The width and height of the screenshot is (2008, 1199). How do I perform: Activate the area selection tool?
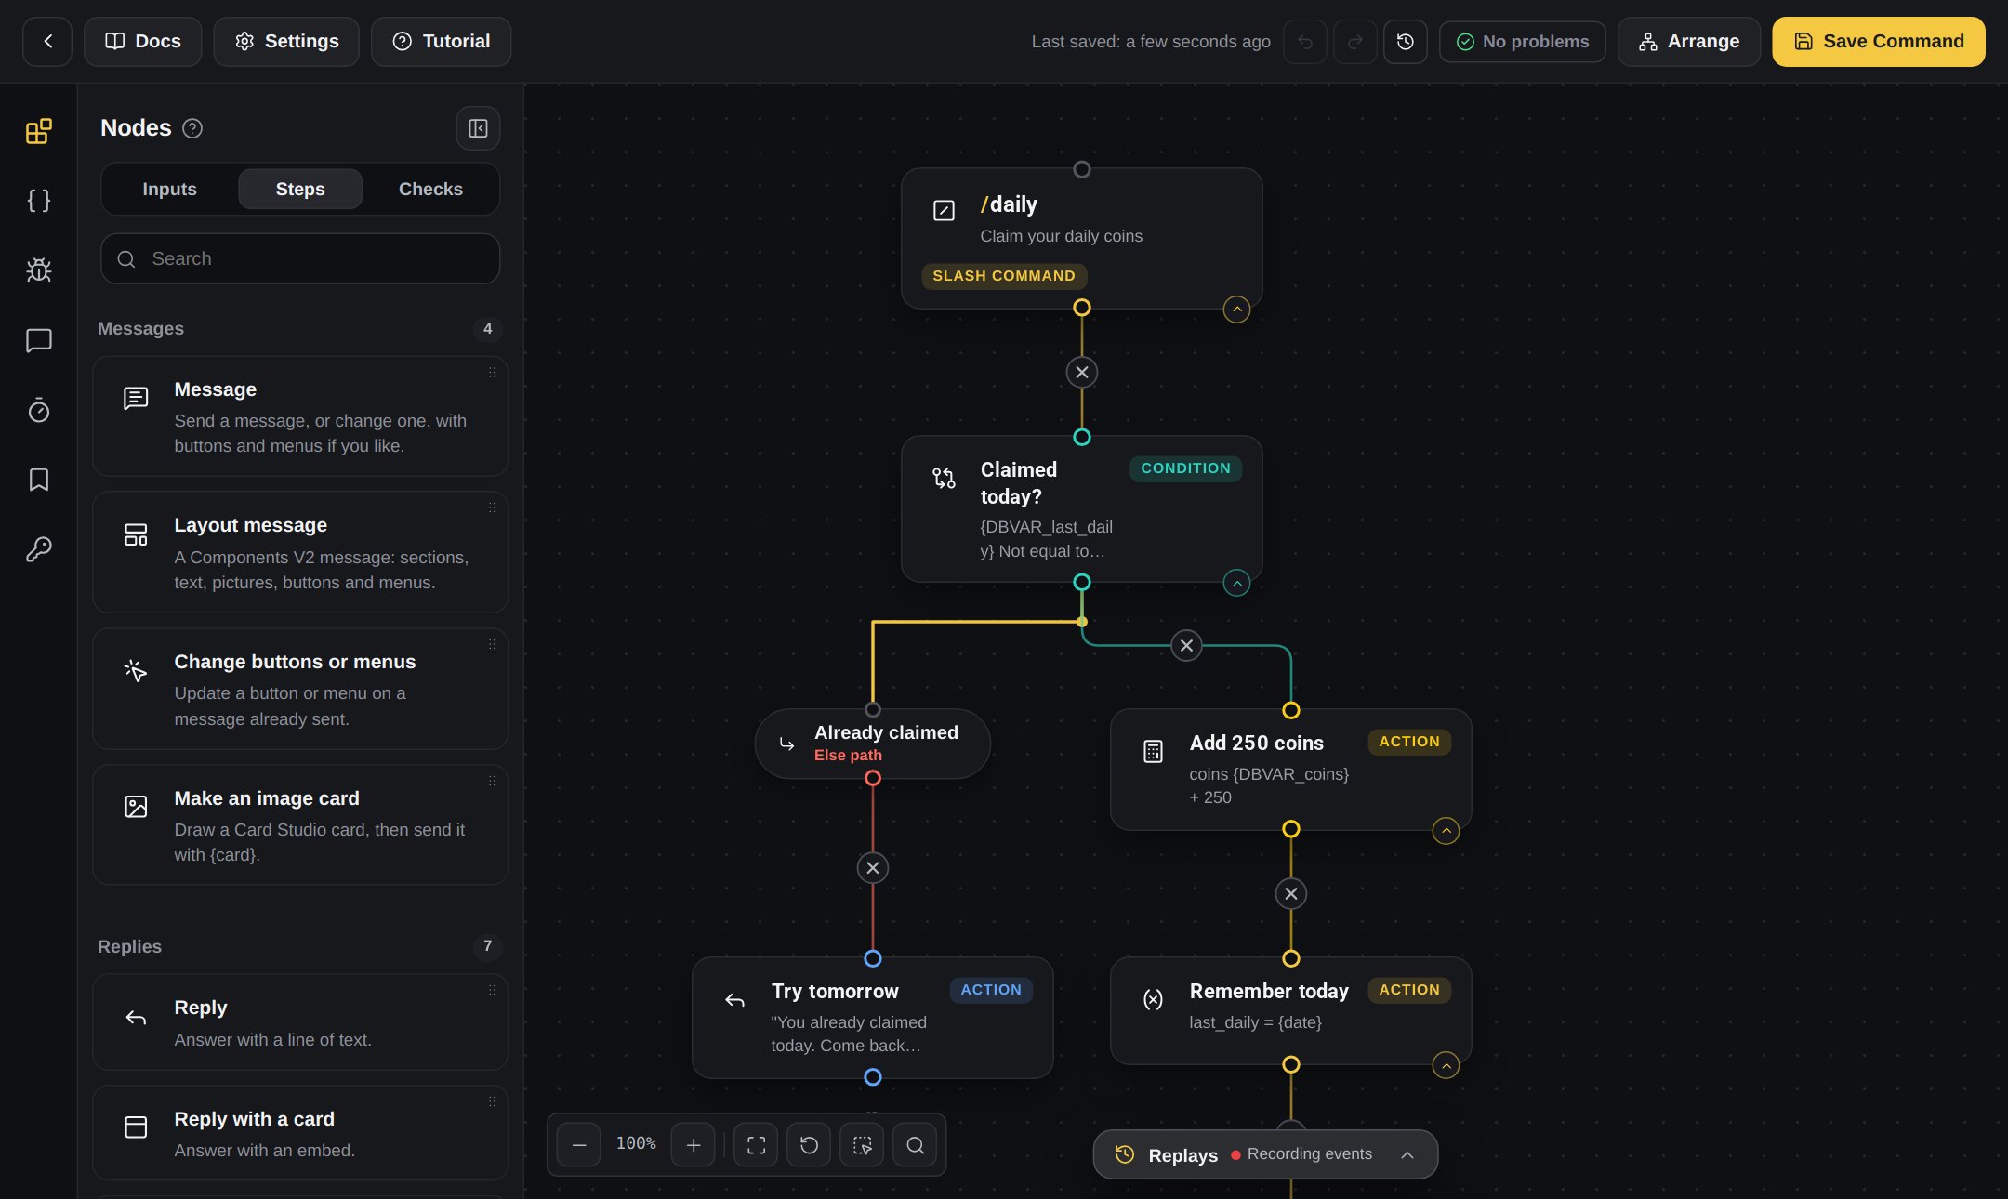(862, 1145)
